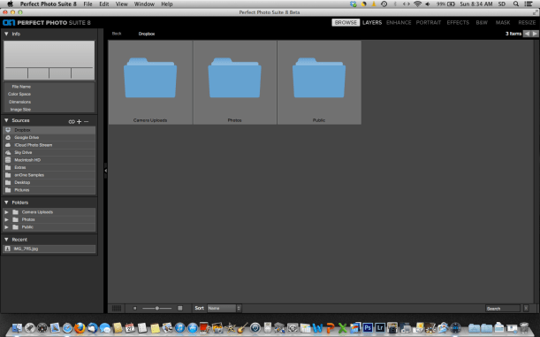This screenshot has height=337, width=540.
Task: Switch to the Enhance module tab
Action: pos(399,23)
